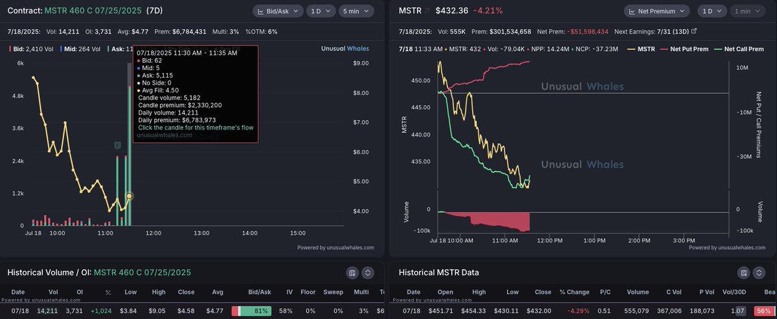The height and width of the screenshot is (319, 777).
Task: Click the highlighted avg fill marker dot
Action: (129, 195)
